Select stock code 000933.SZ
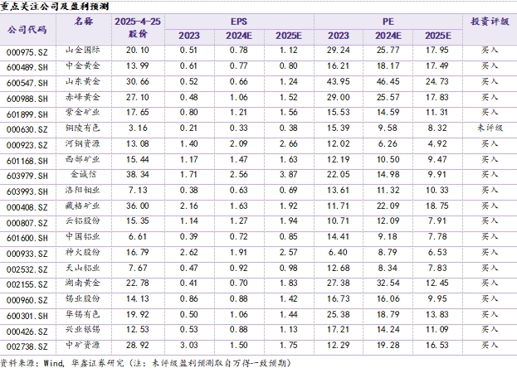The width and height of the screenshot is (517, 373). click(x=27, y=254)
